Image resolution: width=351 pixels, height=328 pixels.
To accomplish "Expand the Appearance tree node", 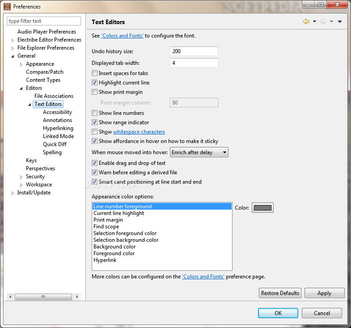I will tap(21, 64).
